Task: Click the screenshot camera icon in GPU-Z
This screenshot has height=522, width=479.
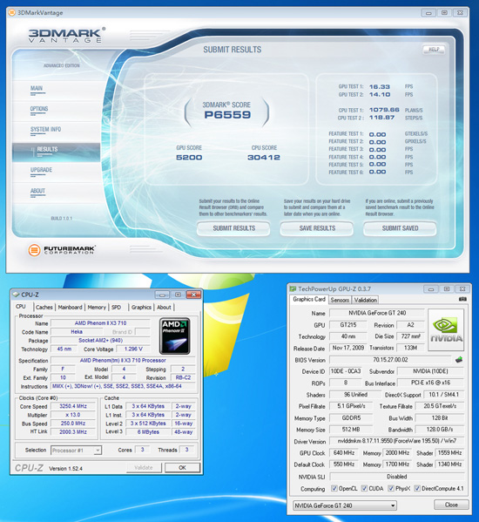Action: coord(462,299)
